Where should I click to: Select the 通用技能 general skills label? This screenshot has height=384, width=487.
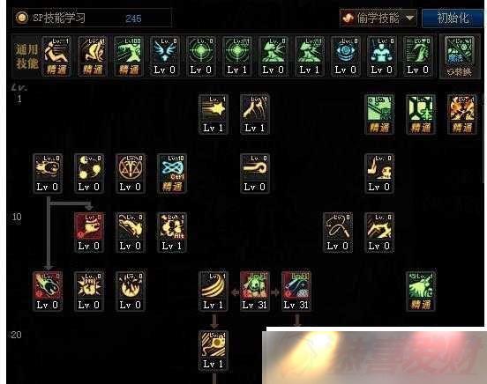pos(27,56)
